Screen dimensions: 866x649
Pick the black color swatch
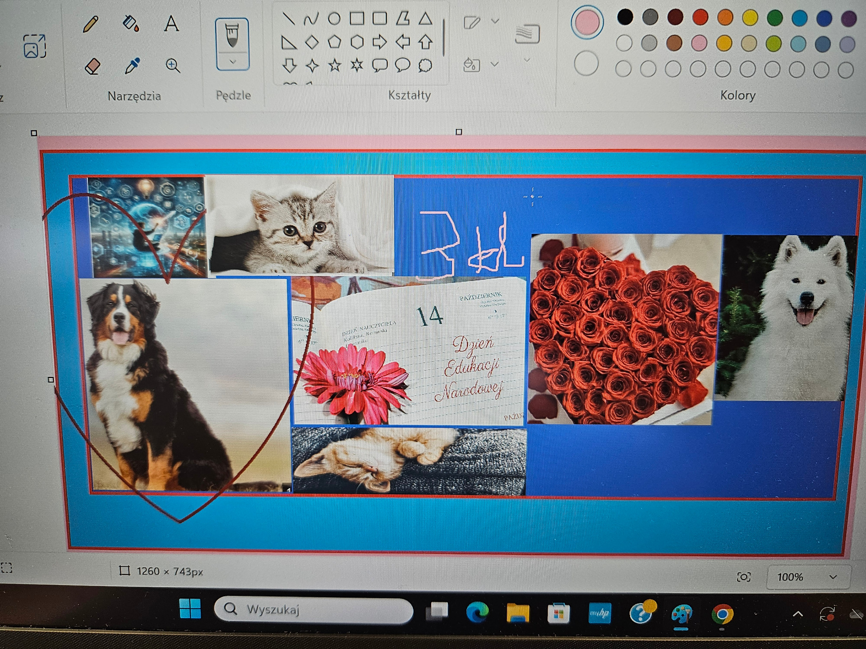coord(625,17)
